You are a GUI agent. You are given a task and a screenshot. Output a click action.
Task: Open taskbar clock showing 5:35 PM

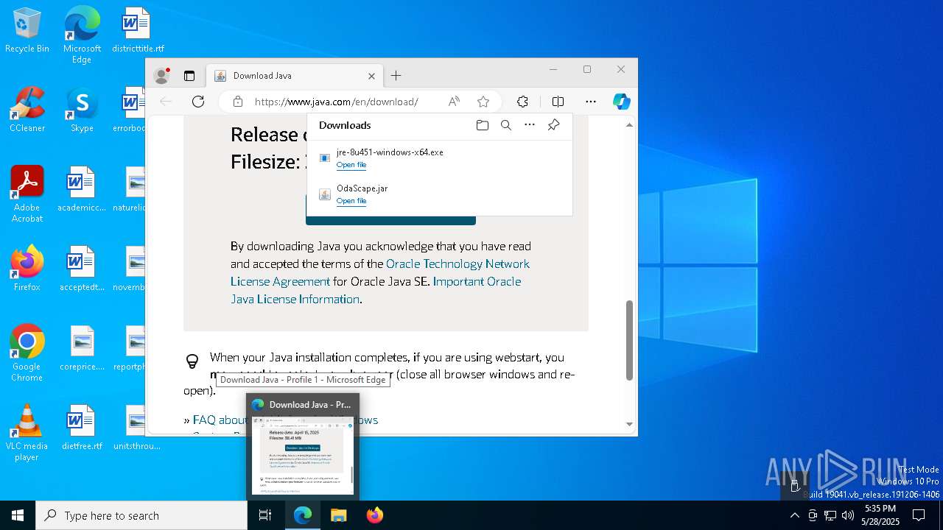880,515
